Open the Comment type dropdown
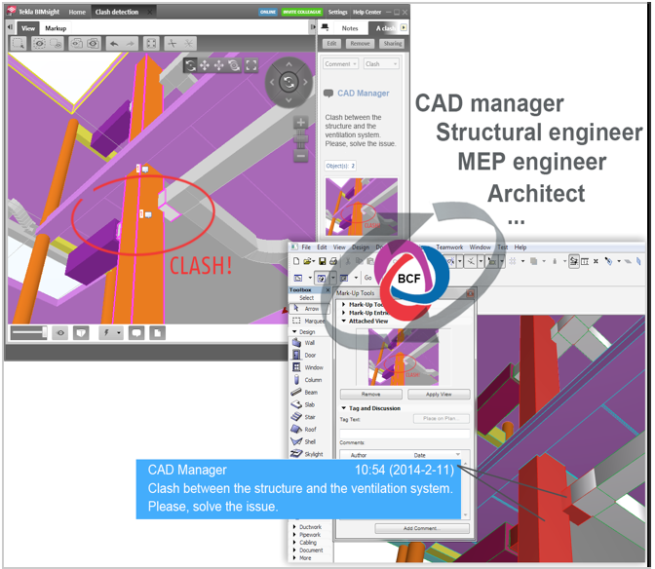The image size is (655, 569). pos(340,64)
